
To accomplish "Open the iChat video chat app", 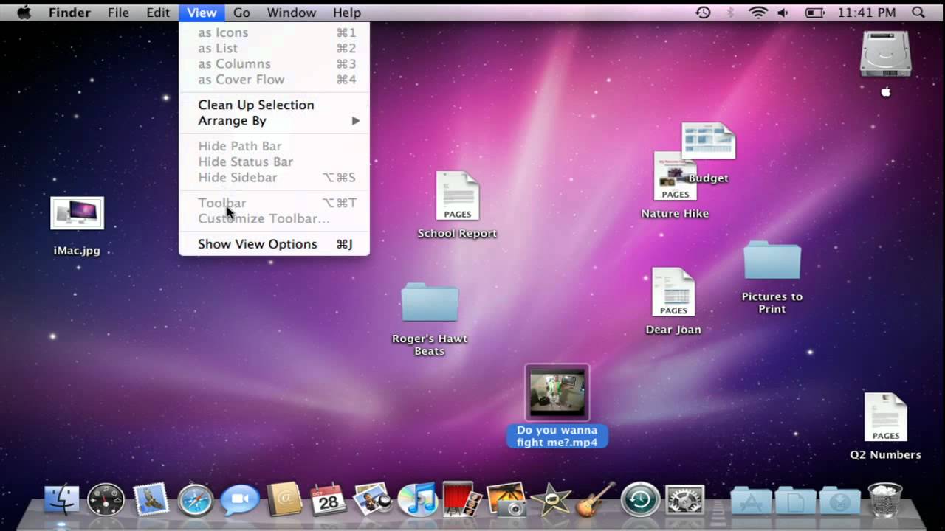I will 238,499.
